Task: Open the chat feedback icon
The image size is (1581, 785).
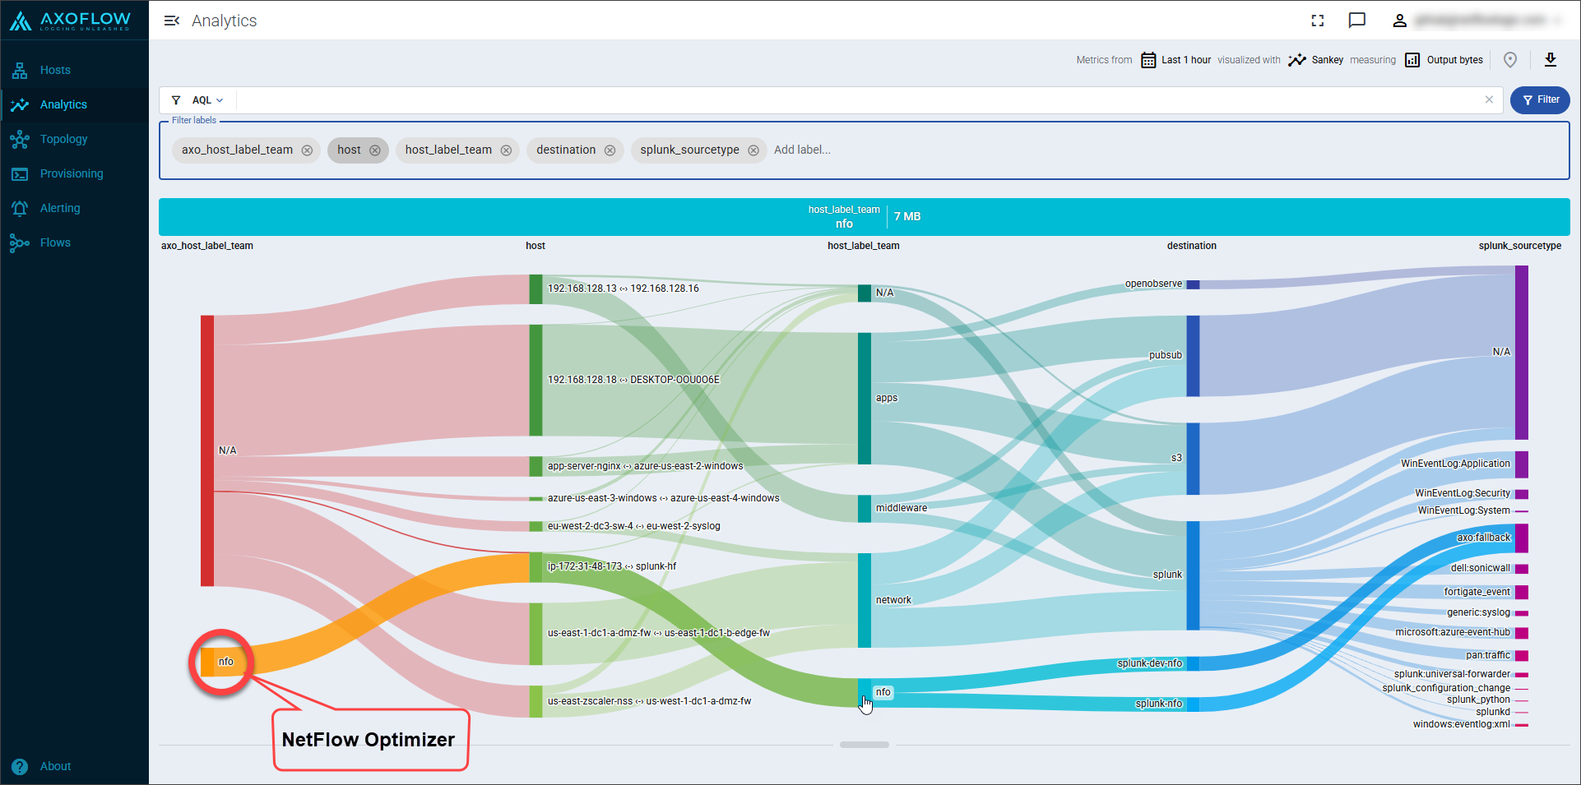Action: click(x=1357, y=21)
